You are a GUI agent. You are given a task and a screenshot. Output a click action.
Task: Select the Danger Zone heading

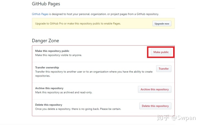(46, 41)
